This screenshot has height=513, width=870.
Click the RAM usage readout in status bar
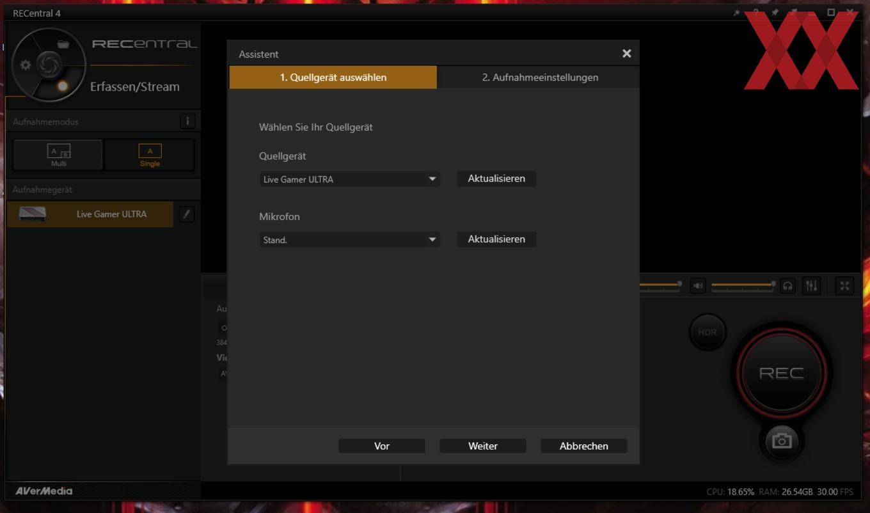click(x=786, y=492)
